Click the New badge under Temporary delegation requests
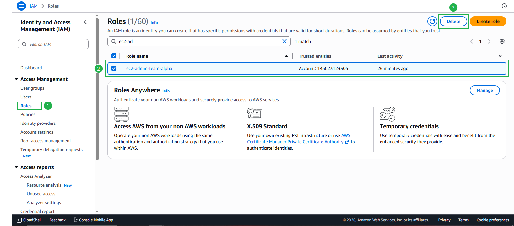Image resolution: width=514 pixels, height=226 pixels. tap(27, 156)
